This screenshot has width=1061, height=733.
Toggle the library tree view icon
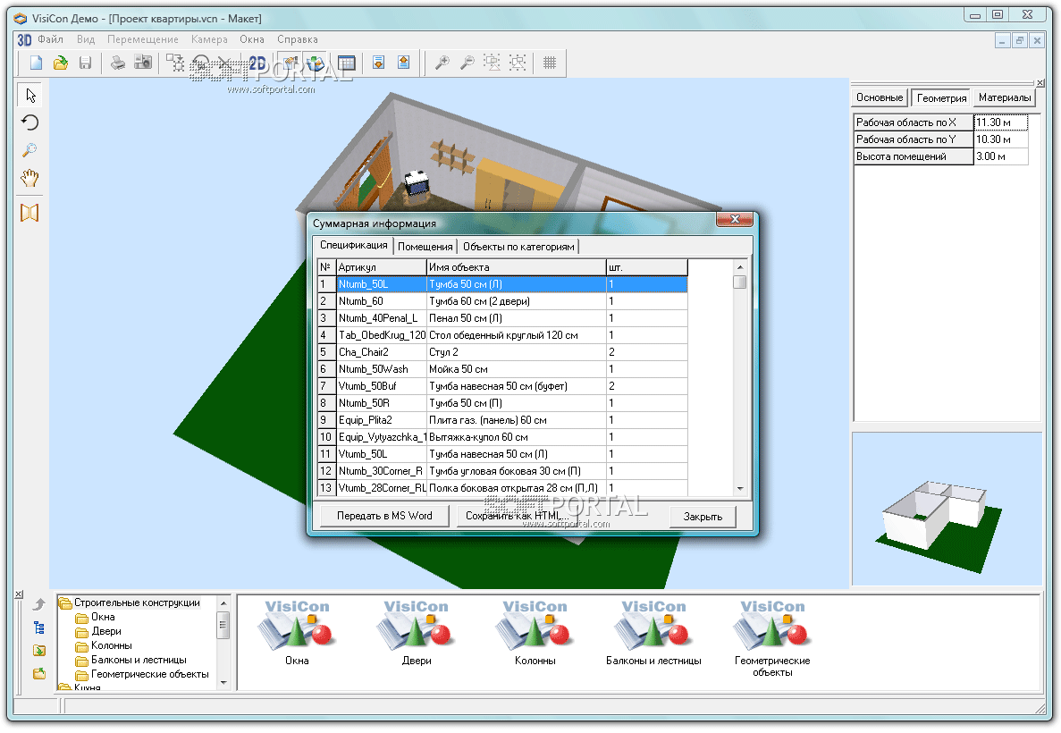click(x=39, y=628)
